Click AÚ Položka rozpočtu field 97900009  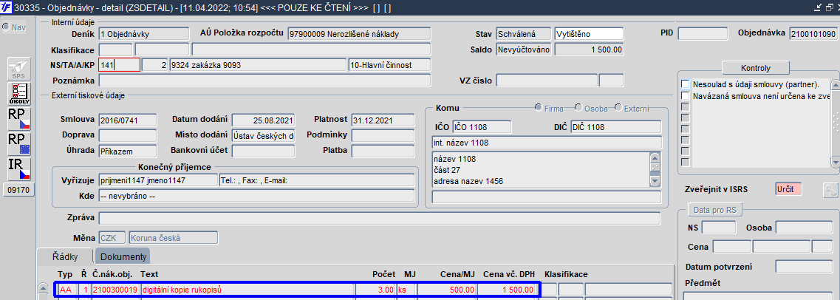(x=359, y=34)
